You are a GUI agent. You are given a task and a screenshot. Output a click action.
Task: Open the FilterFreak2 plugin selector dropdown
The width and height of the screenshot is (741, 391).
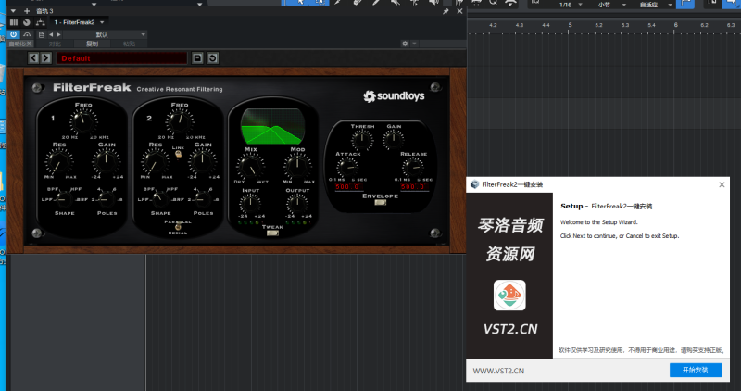(79, 21)
